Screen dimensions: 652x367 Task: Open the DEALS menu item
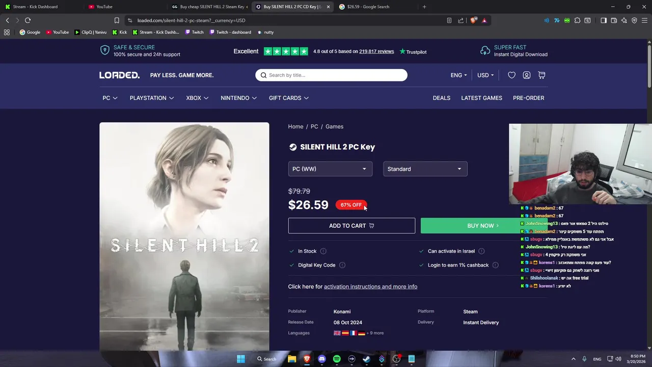pyautogui.click(x=442, y=98)
